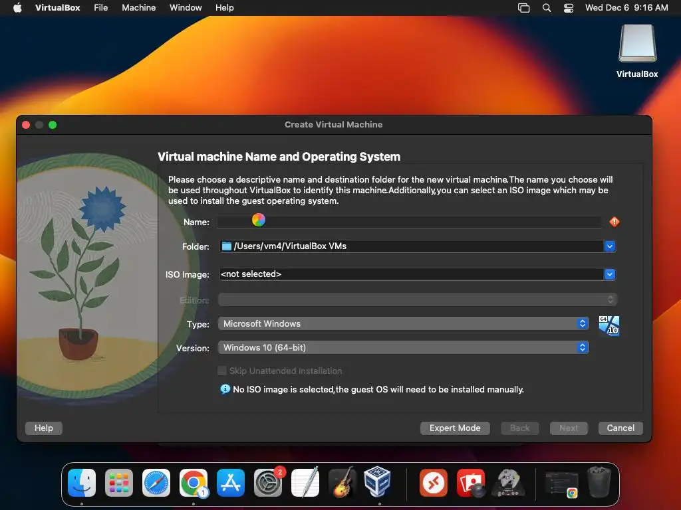
Task: Open the VirtualBox application menu
Action: [x=58, y=8]
